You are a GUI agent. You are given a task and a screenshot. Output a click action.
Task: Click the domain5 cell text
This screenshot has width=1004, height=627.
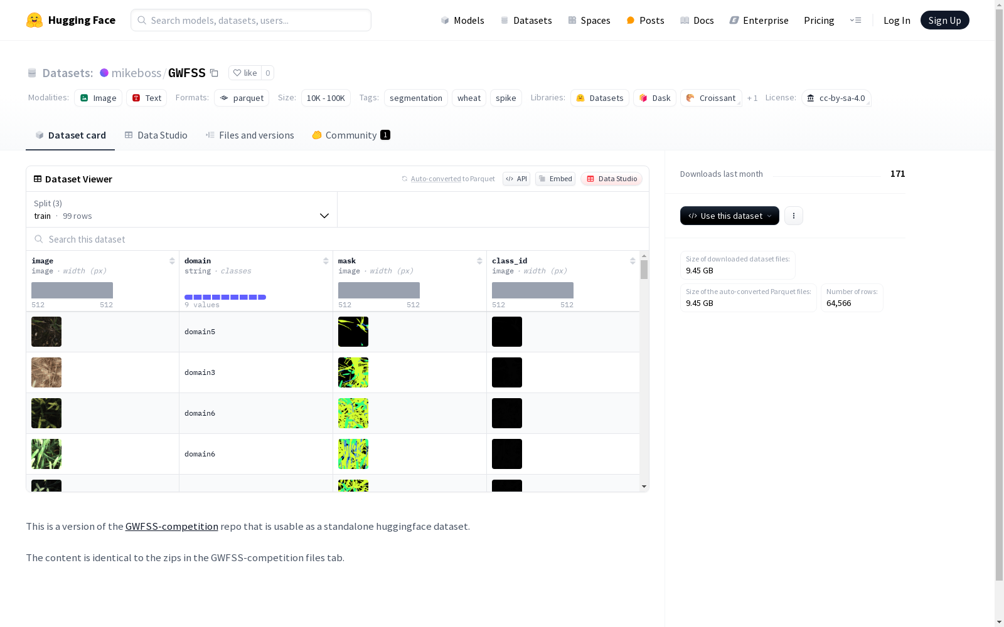point(200,332)
